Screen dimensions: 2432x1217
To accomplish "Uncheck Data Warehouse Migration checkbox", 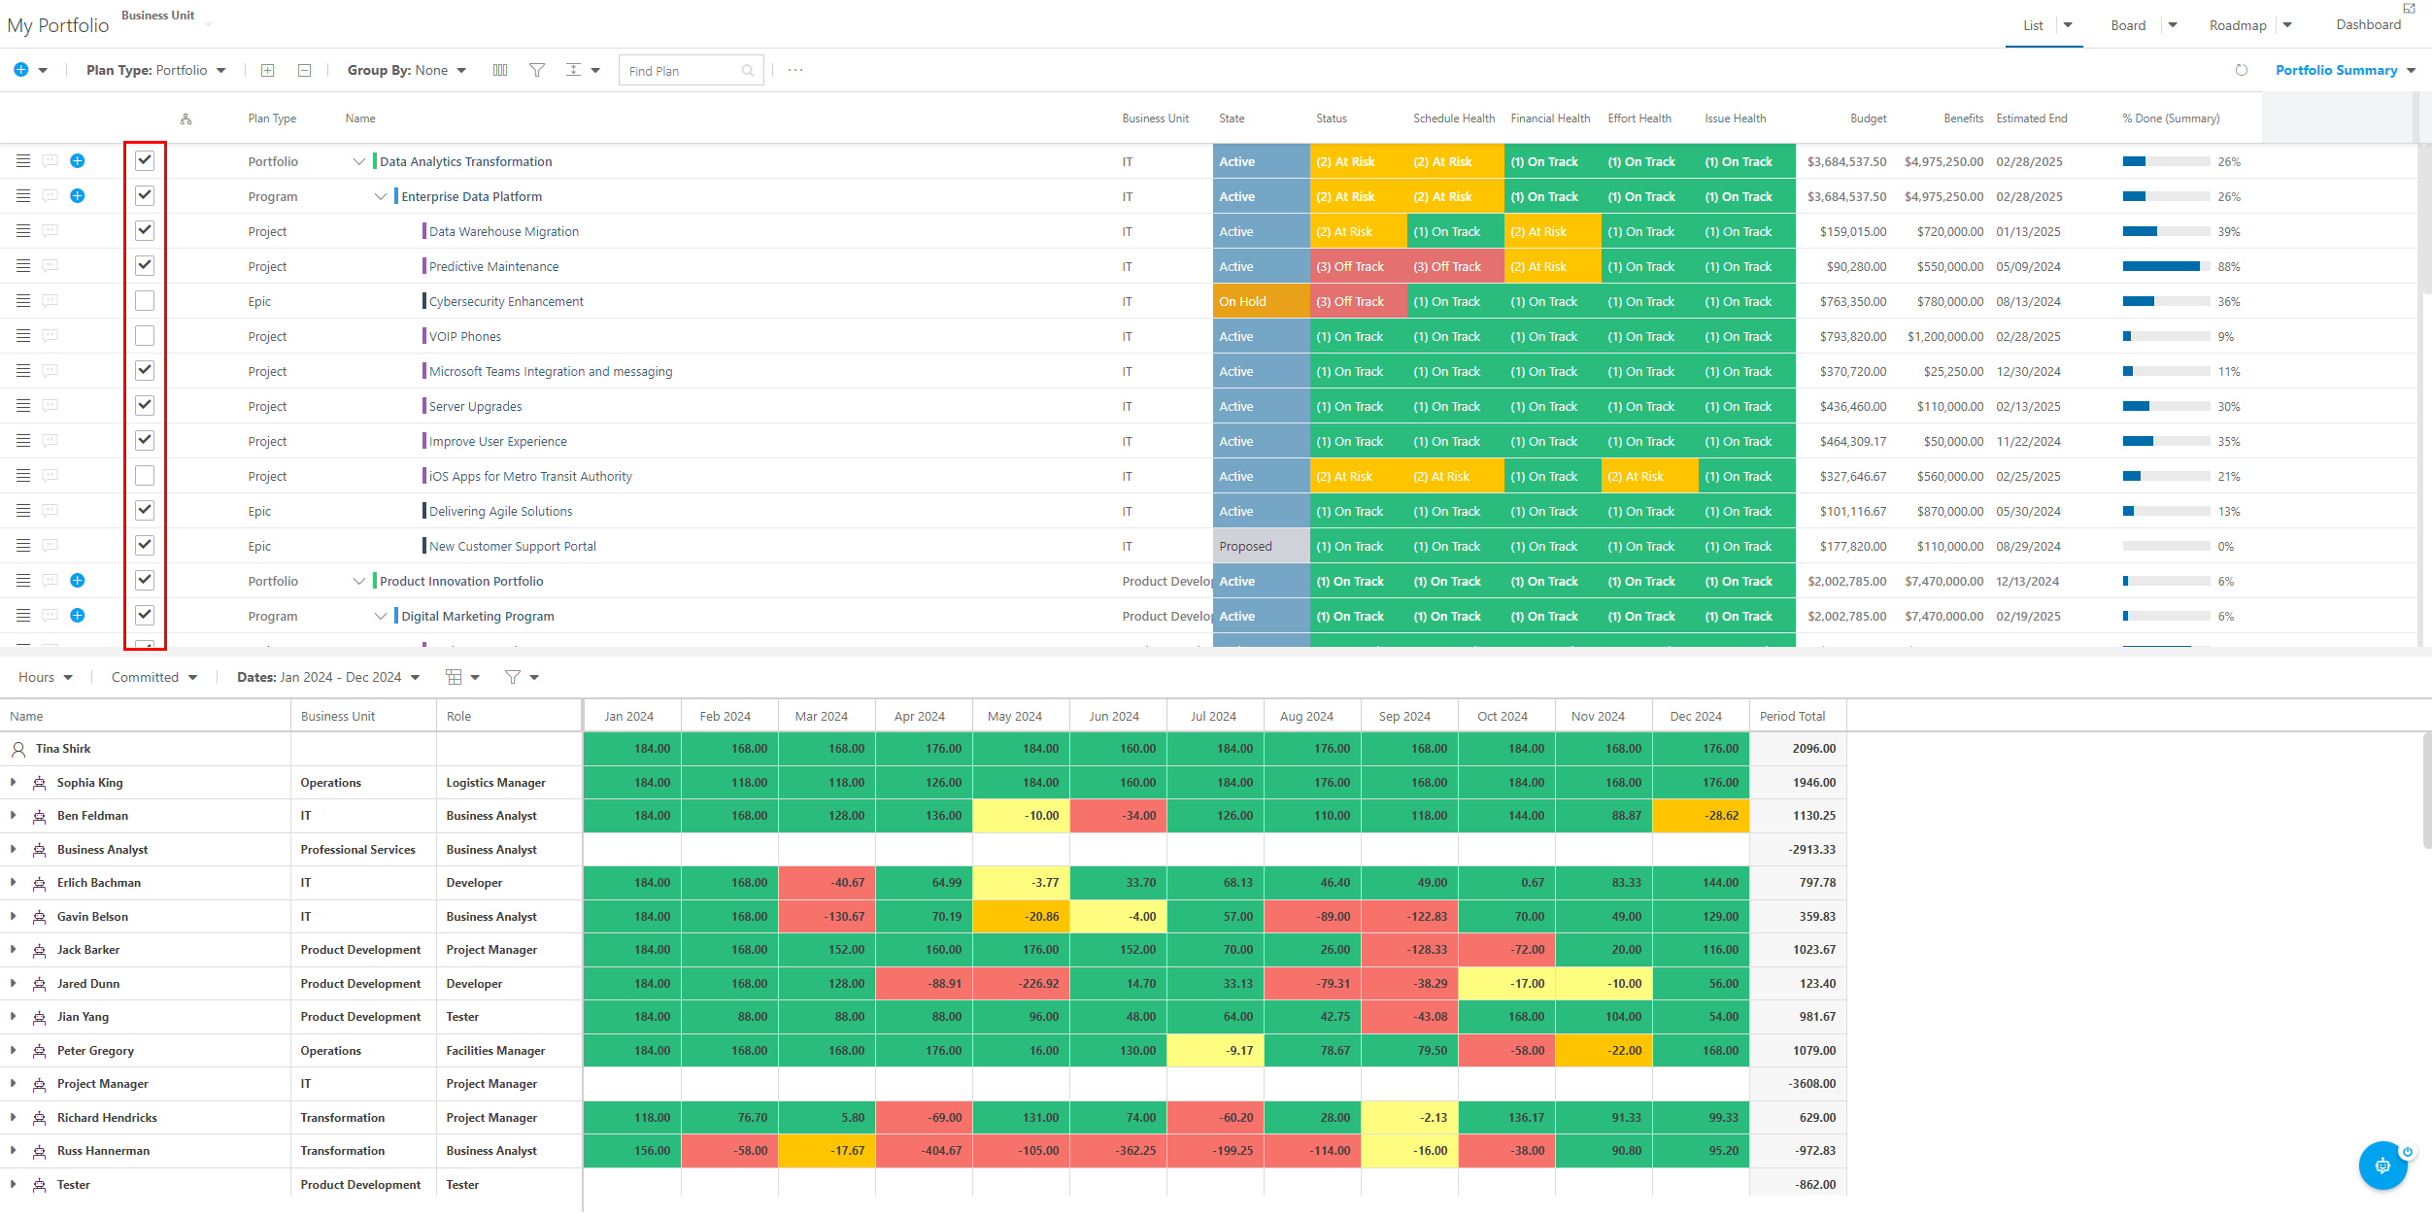I will click(145, 231).
